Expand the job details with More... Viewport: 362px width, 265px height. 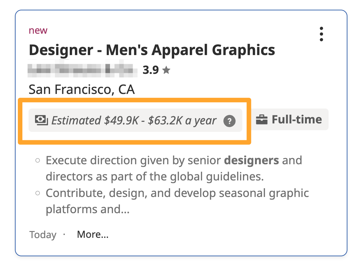tap(92, 235)
